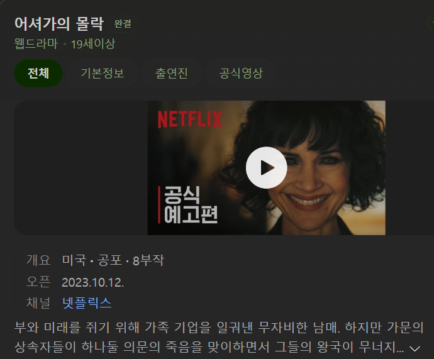
Task: Click the 8부작 episode count
Action: coord(148,260)
